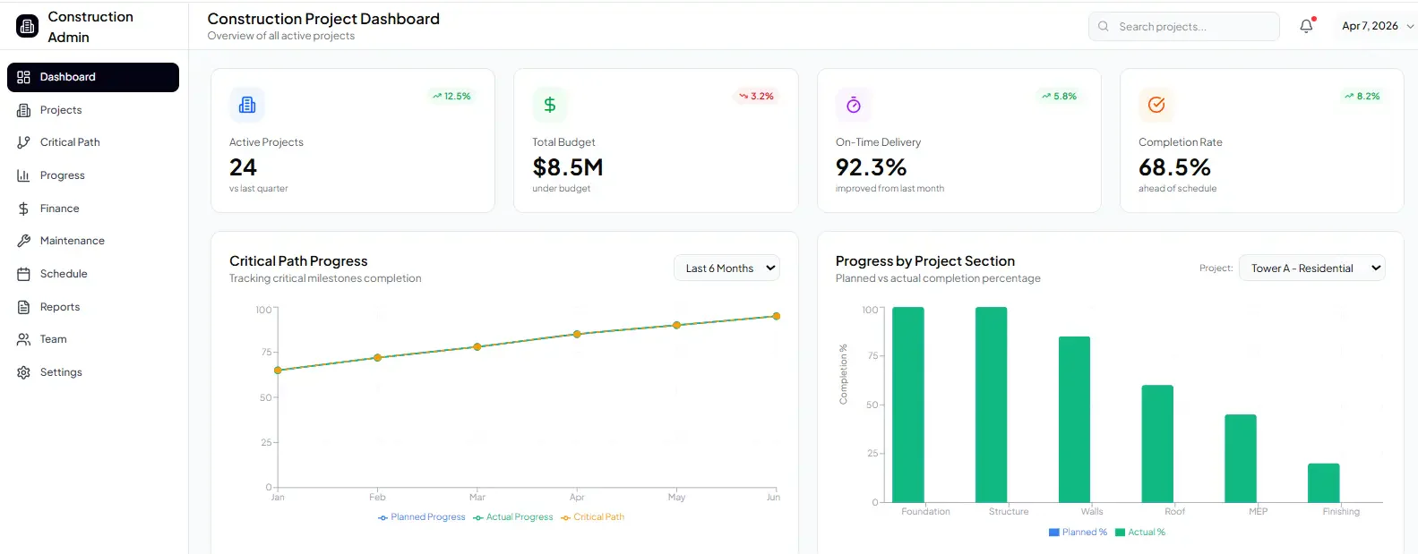The width and height of the screenshot is (1418, 554).
Task: Open notifications via the bell icon
Action: point(1306,26)
